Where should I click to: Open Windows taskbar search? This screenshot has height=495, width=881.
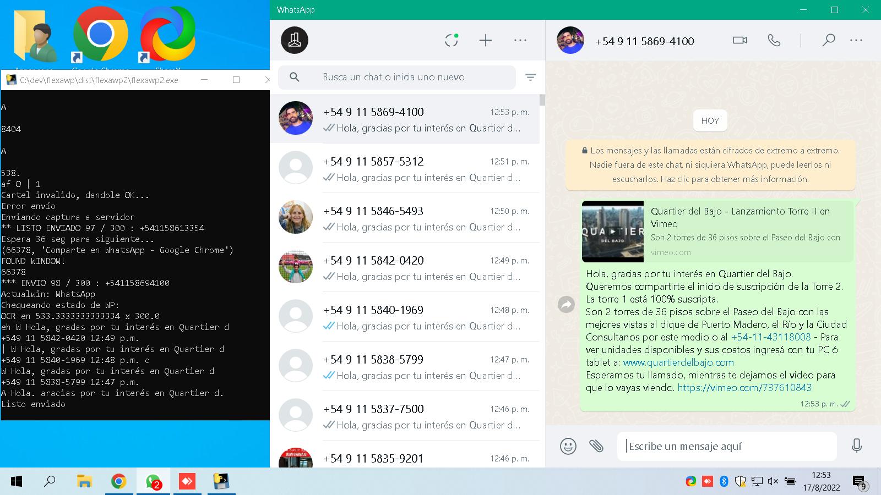[50, 482]
